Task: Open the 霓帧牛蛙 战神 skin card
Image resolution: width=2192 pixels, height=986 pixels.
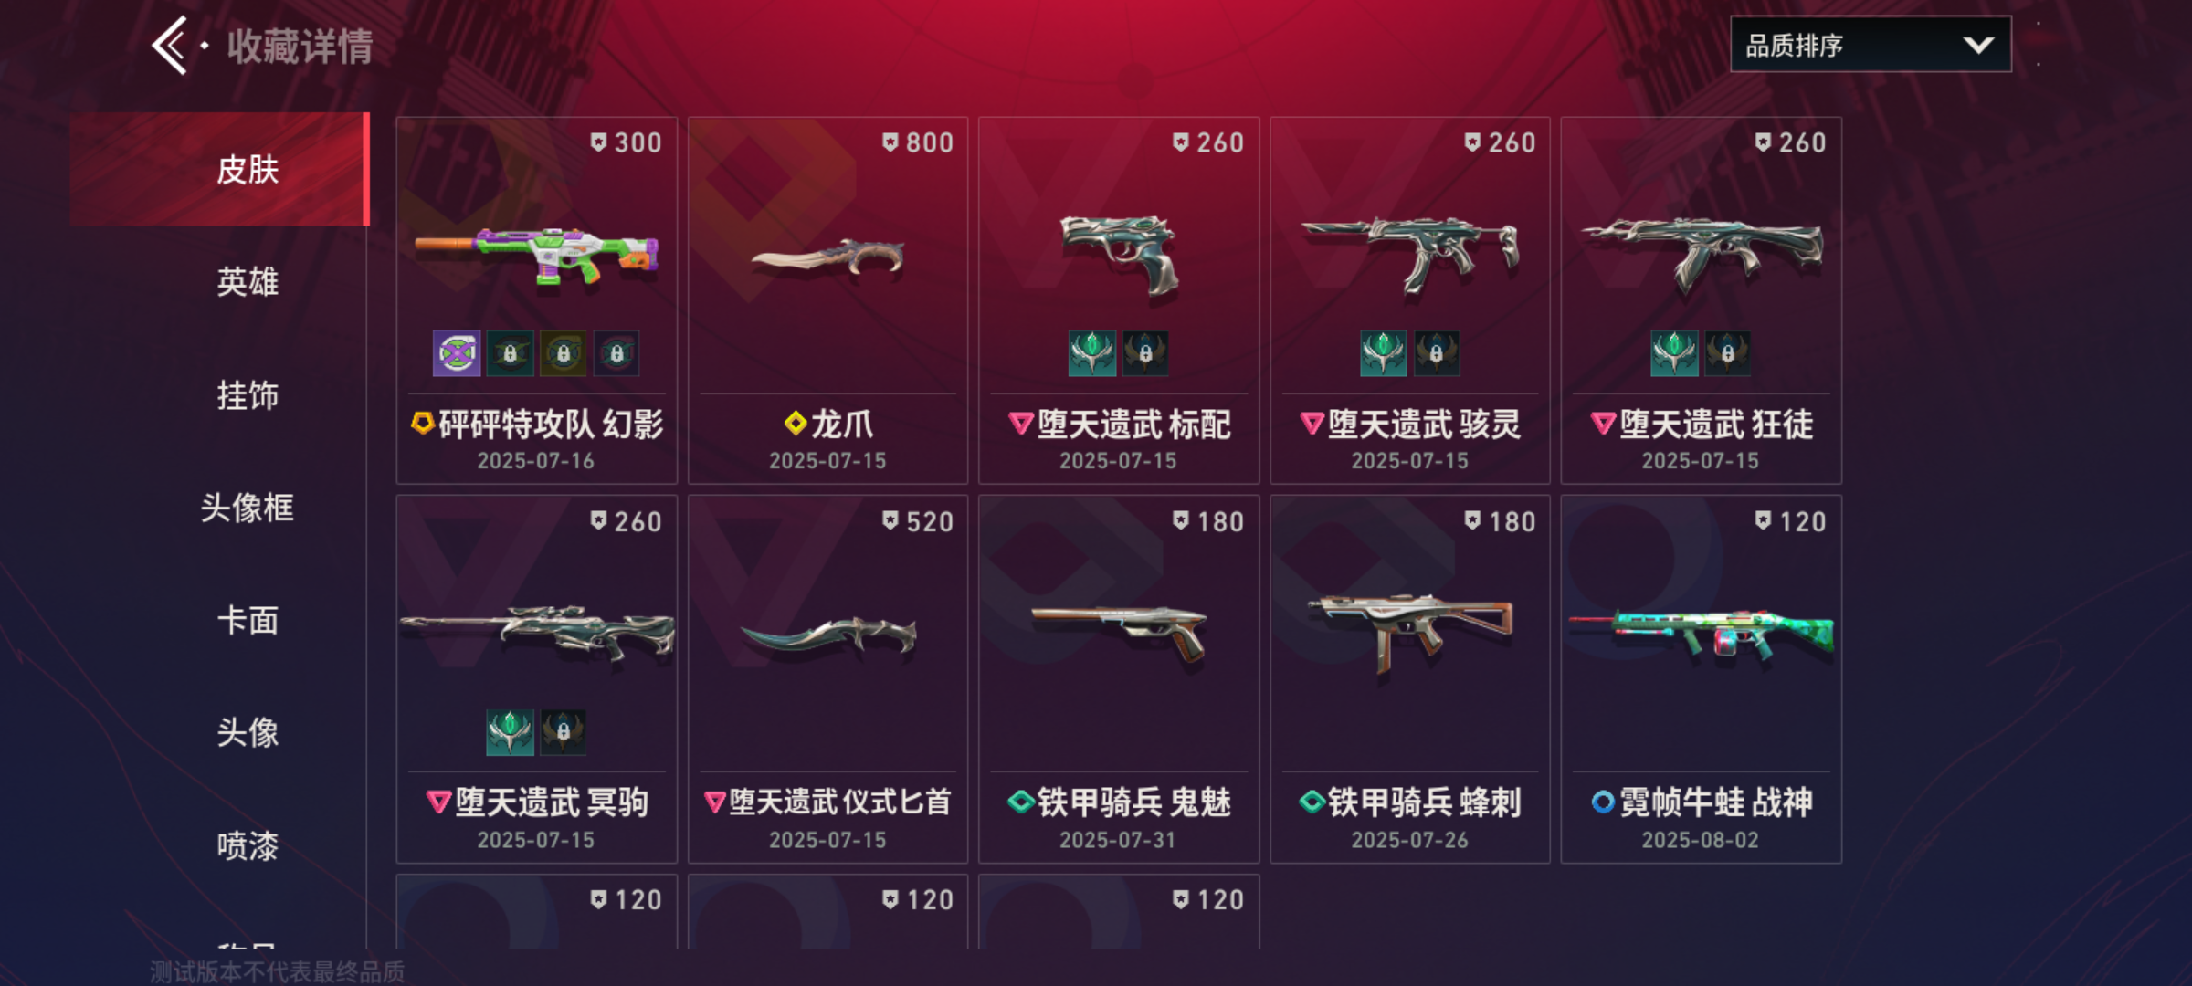Action: [1701, 679]
